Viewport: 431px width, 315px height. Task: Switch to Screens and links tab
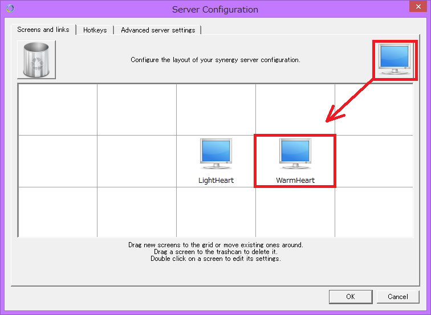(x=43, y=30)
